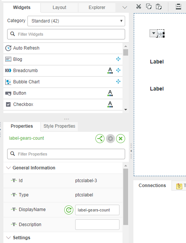Click the Paste clipboard icon
This screenshot has width=186, height=243.
coord(159,6)
